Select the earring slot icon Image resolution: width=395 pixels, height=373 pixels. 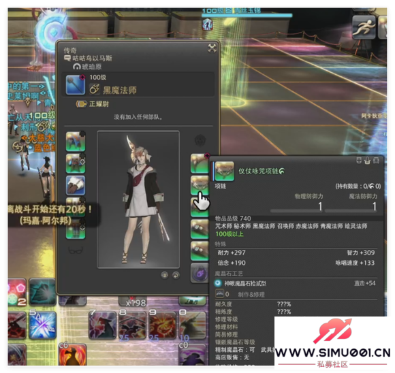(200, 163)
